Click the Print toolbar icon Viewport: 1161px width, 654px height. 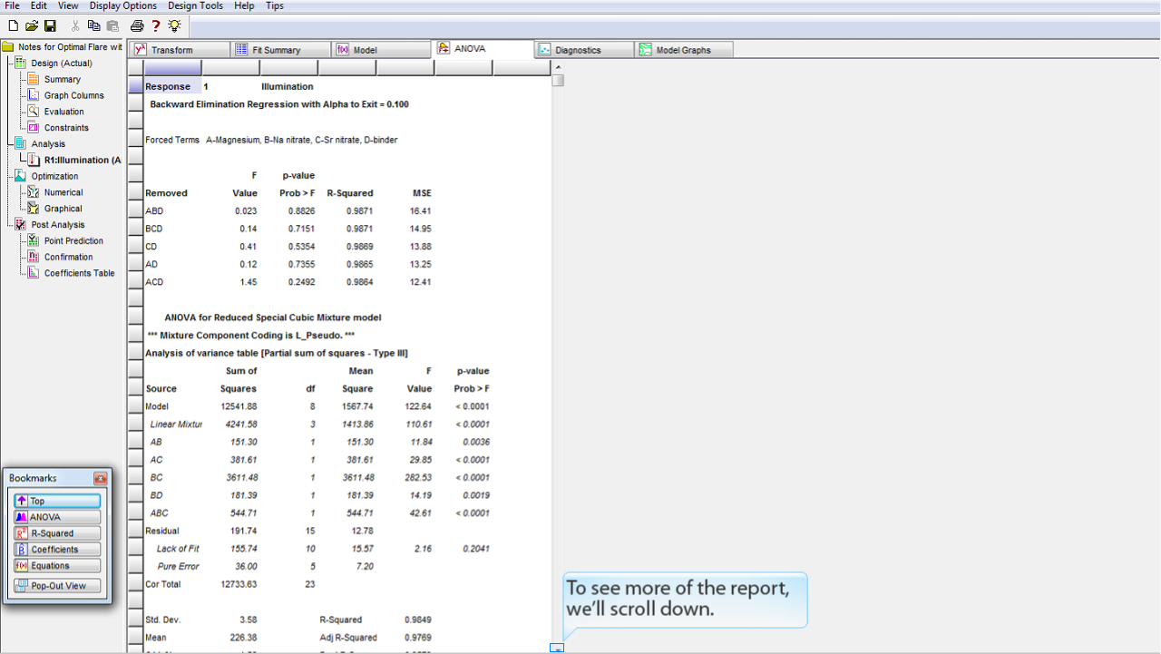137,26
